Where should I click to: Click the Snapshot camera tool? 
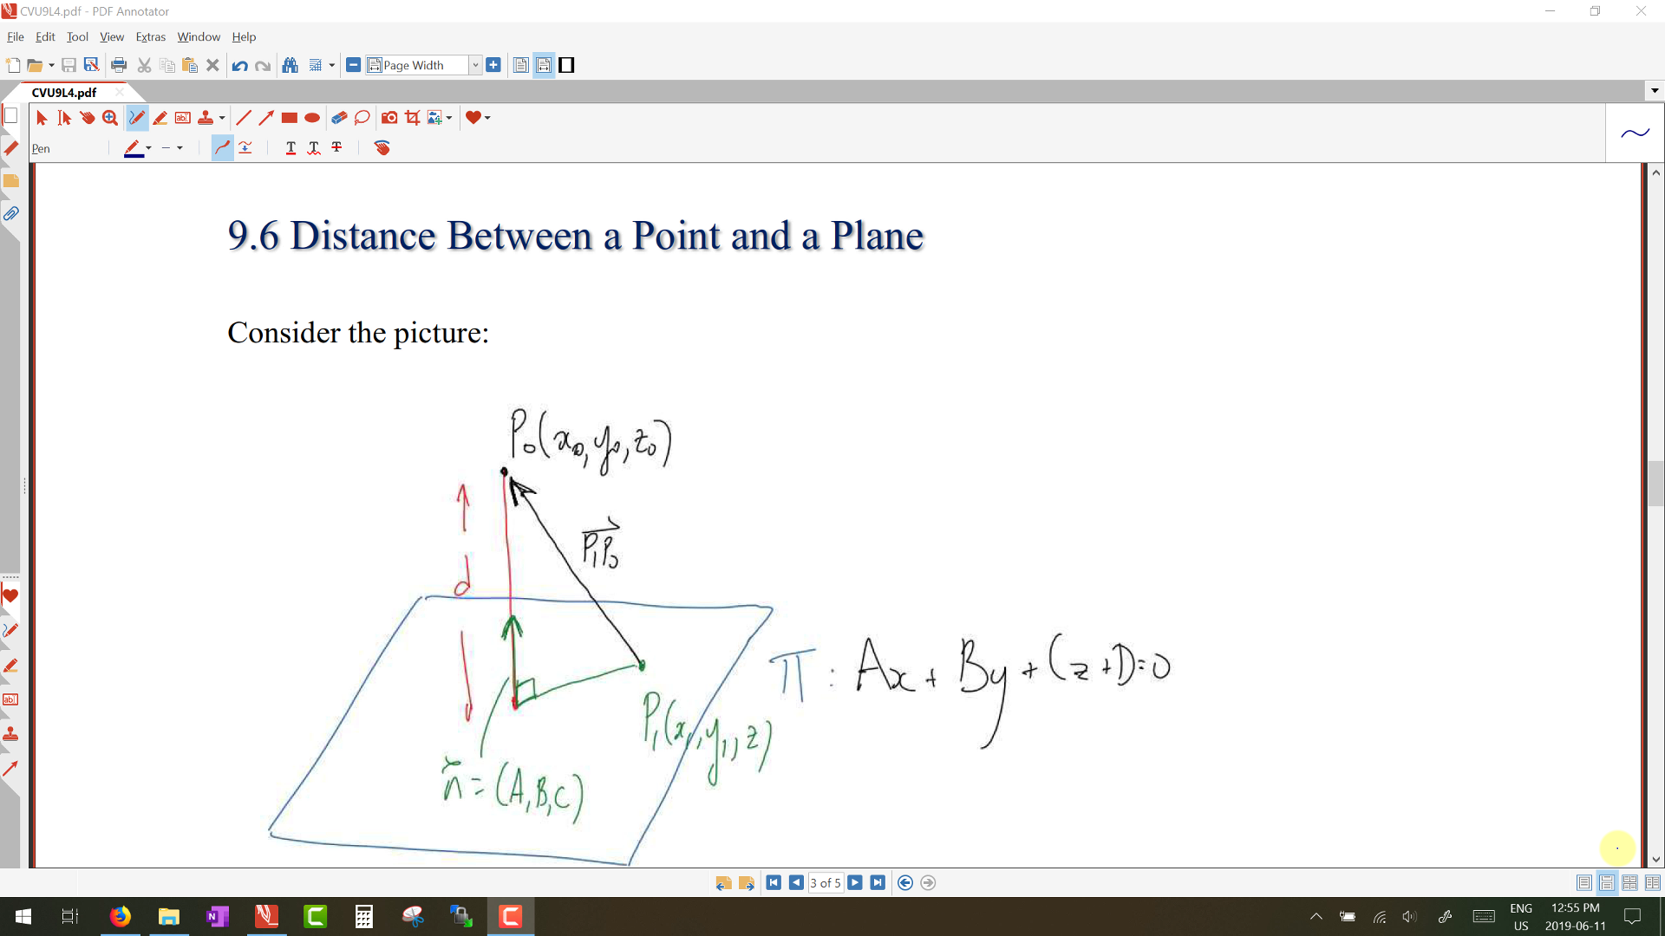coord(389,118)
